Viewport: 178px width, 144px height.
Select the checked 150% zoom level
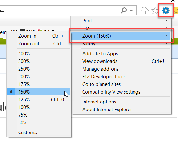point(39,92)
